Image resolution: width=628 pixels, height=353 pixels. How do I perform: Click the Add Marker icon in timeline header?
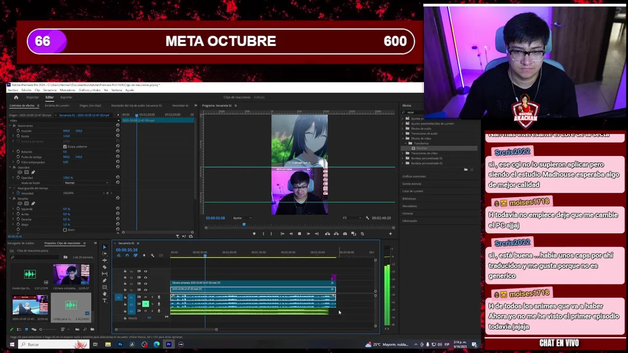click(144, 255)
